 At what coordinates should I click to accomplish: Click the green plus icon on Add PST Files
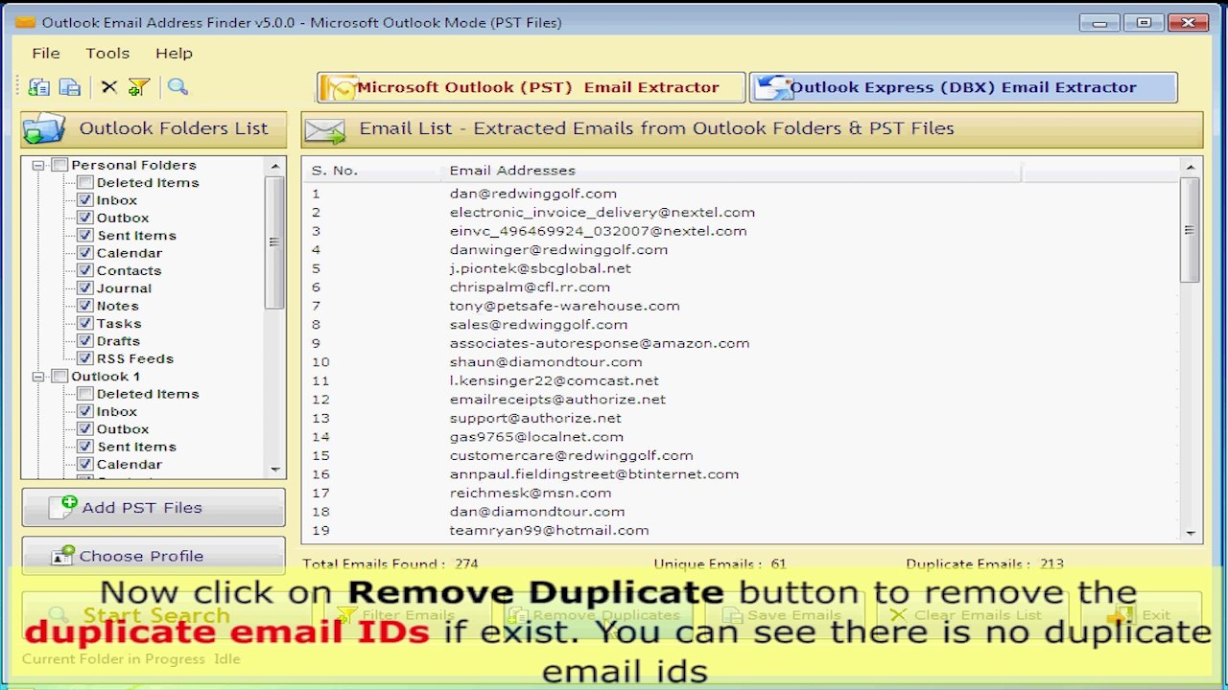[x=69, y=502]
